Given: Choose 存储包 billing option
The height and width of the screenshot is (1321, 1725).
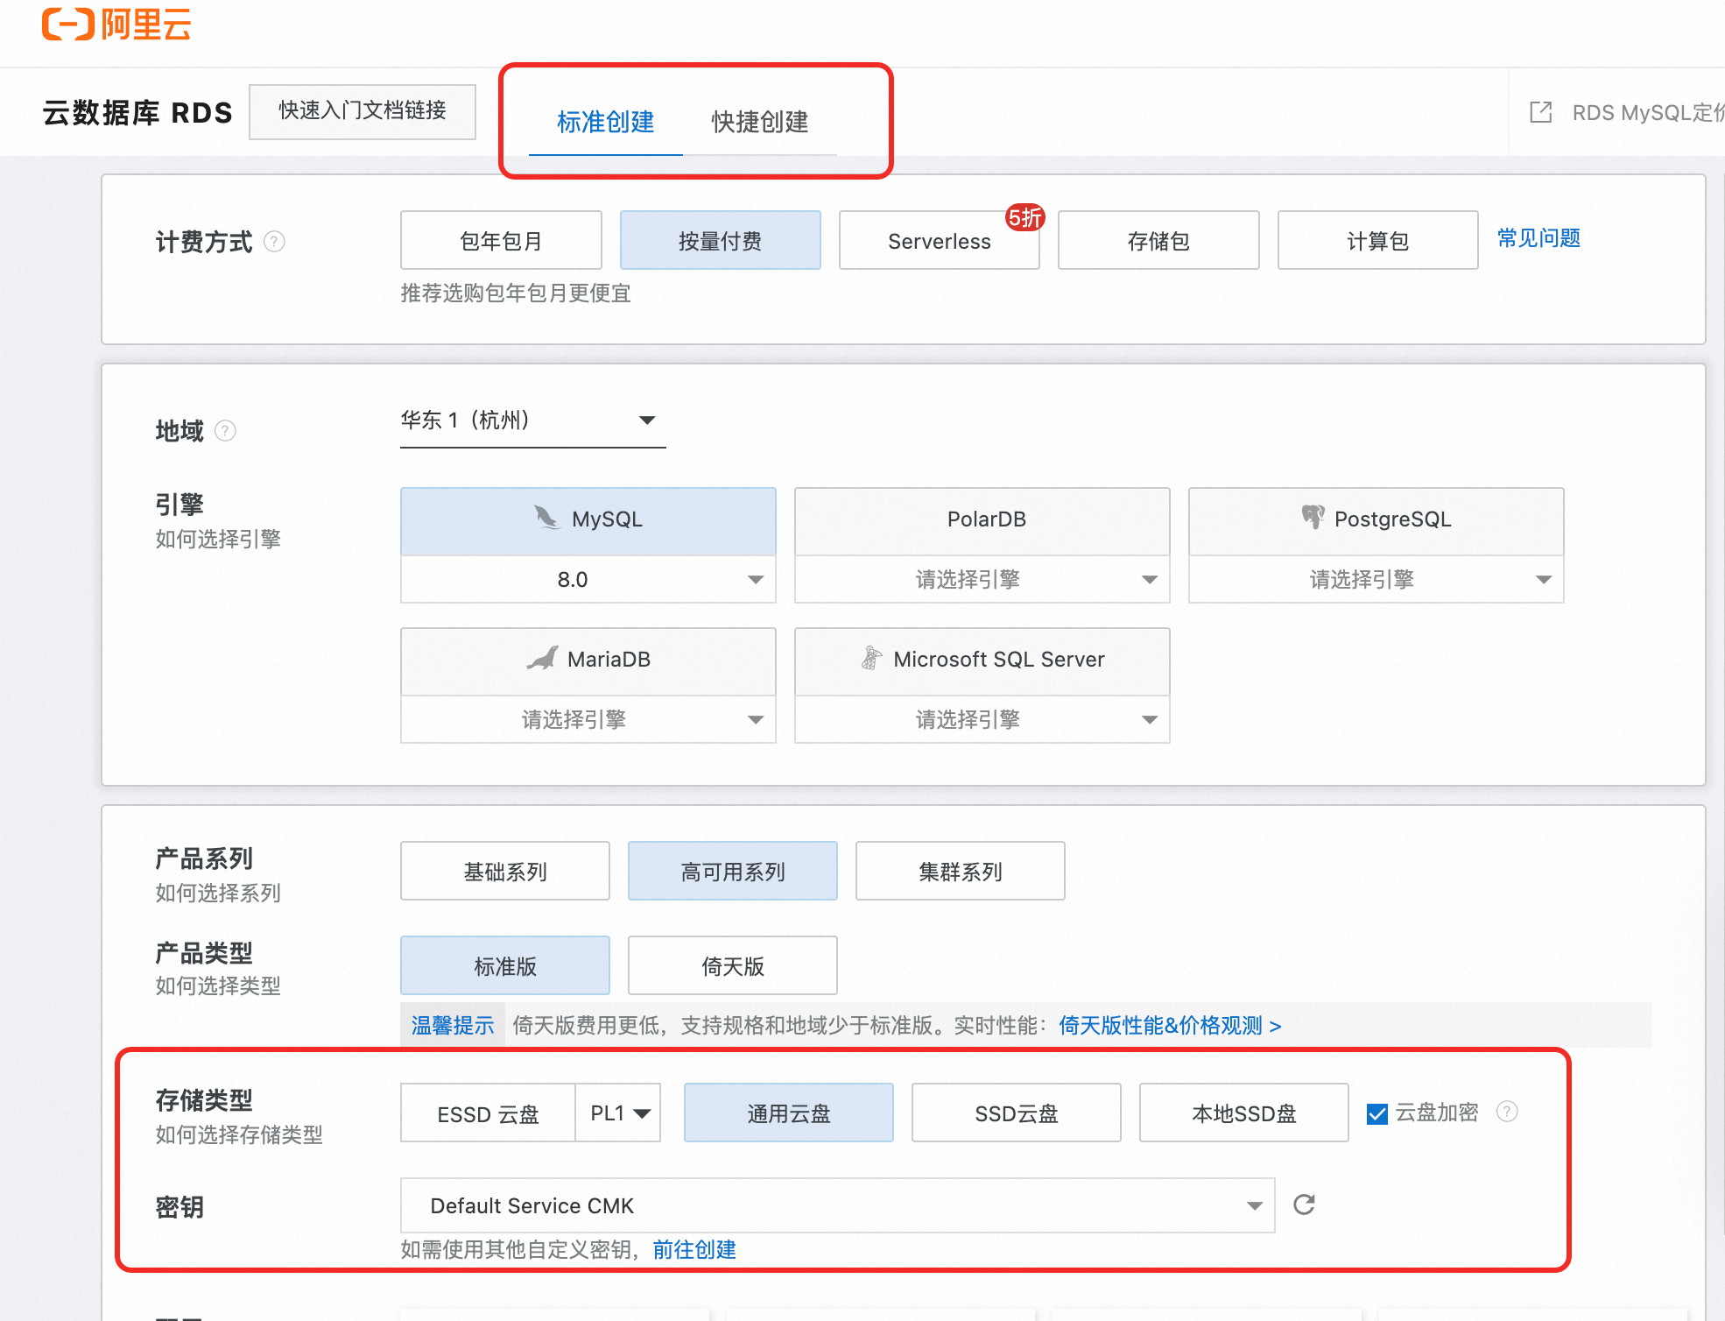Looking at the screenshot, I should (x=1158, y=240).
